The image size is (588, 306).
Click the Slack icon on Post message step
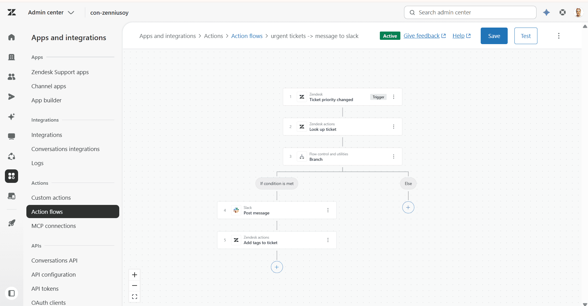pyautogui.click(x=236, y=210)
